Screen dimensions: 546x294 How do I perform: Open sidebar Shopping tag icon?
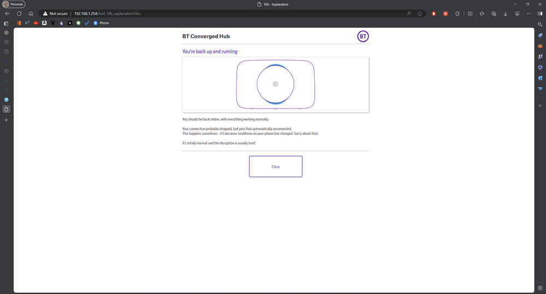pyautogui.click(x=540, y=35)
